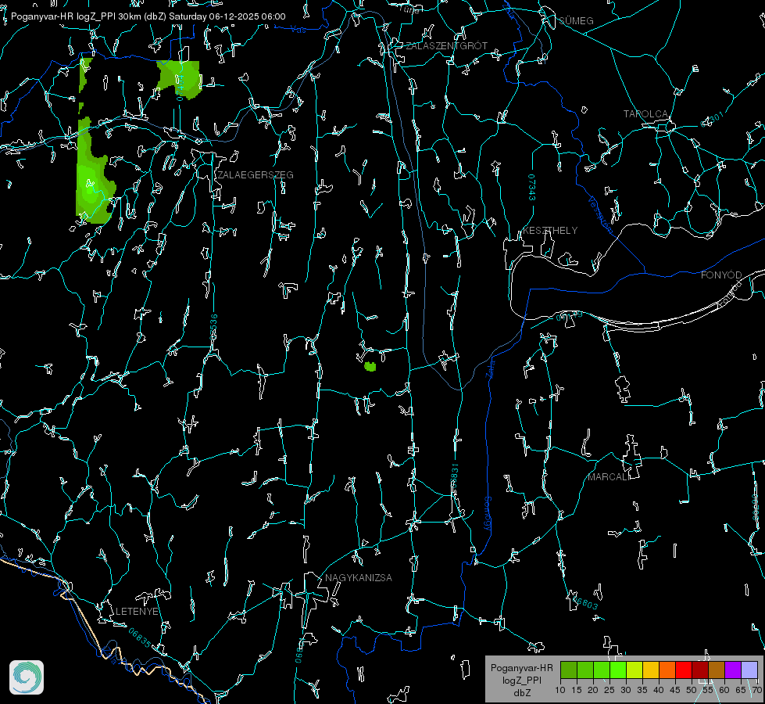This screenshot has height=704, width=765.
Task: Click the SÜMEG city label
Action: click(x=576, y=21)
